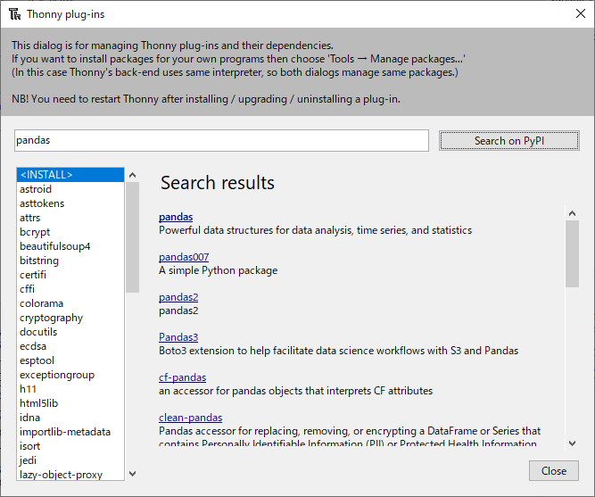
Task: Click the Thonny logo icon in title bar
Action: tap(15, 14)
